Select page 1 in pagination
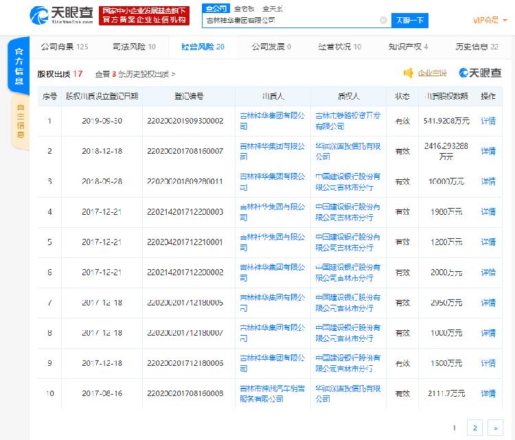The width and height of the screenshot is (515, 440). 455,428
